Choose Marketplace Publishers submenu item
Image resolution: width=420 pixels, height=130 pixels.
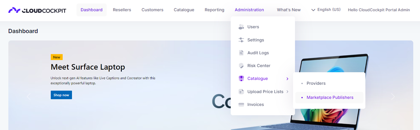coord(329,98)
